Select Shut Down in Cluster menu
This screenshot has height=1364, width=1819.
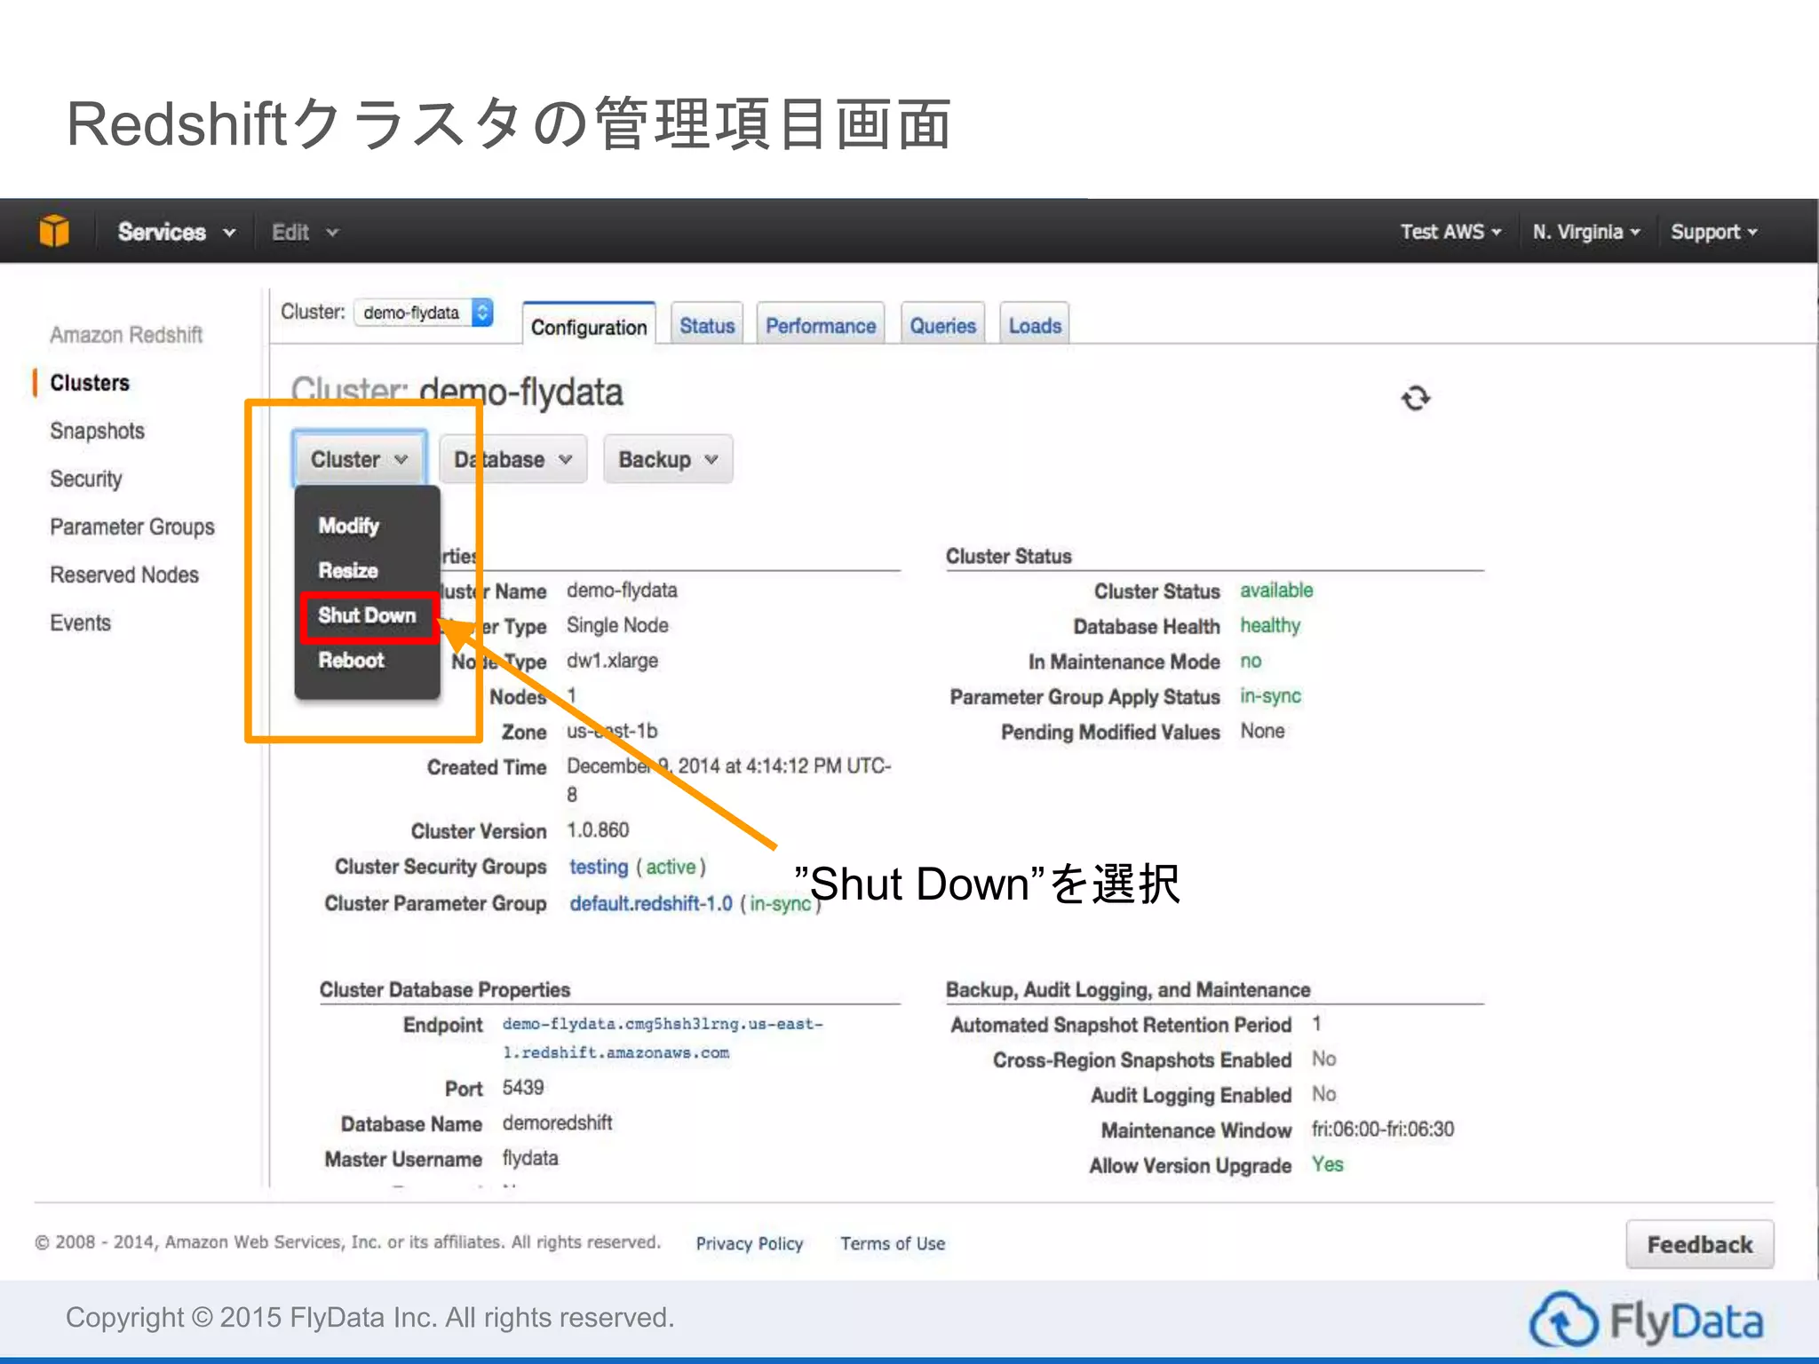368,615
